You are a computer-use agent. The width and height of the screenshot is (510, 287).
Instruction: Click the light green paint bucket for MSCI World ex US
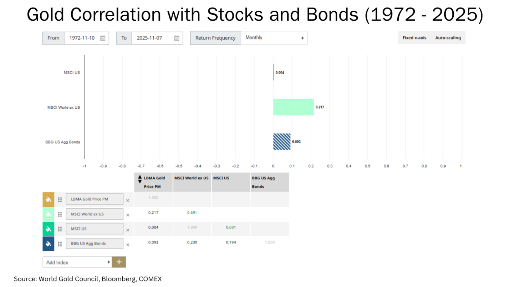(x=49, y=214)
